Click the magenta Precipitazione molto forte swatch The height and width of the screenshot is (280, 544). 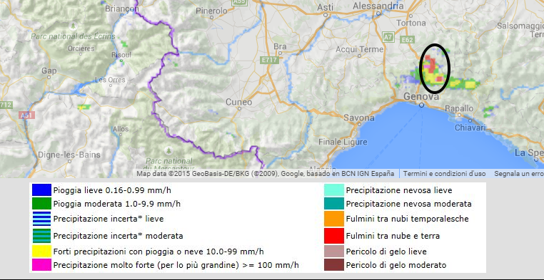coord(41,265)
